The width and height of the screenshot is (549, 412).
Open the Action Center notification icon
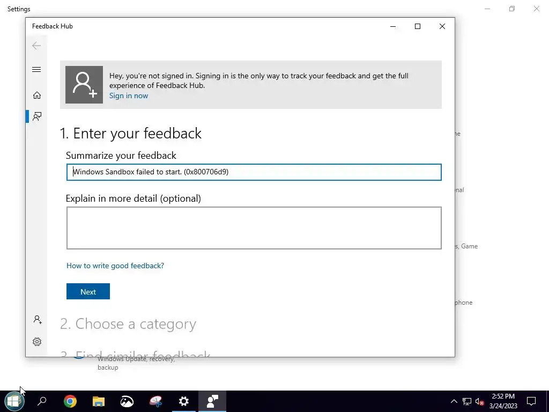(x=531, y=401)
